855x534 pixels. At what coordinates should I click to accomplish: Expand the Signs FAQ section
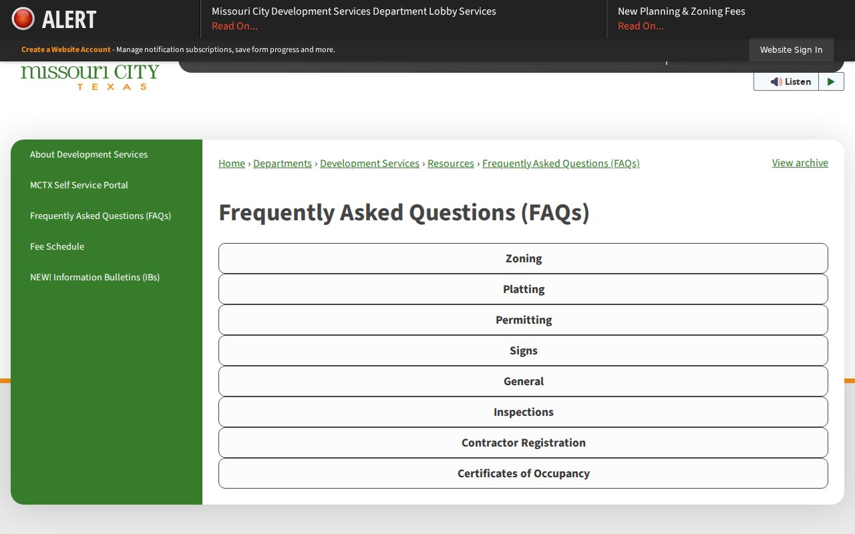pos(523,350)
